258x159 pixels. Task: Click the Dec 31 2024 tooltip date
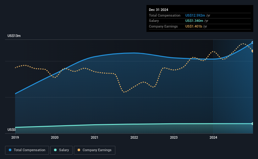[158, 10]
